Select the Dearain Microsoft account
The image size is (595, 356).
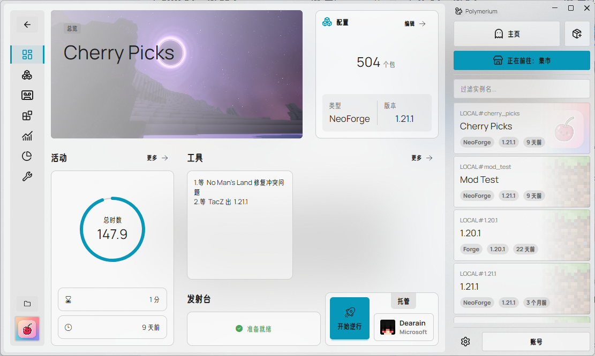pyautogui.click(x=404, y=327)
